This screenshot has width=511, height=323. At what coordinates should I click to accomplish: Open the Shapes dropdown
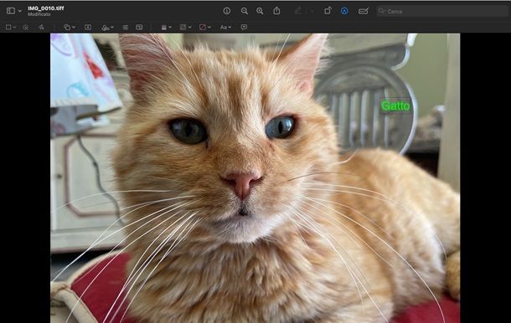[x=69, y=28]
